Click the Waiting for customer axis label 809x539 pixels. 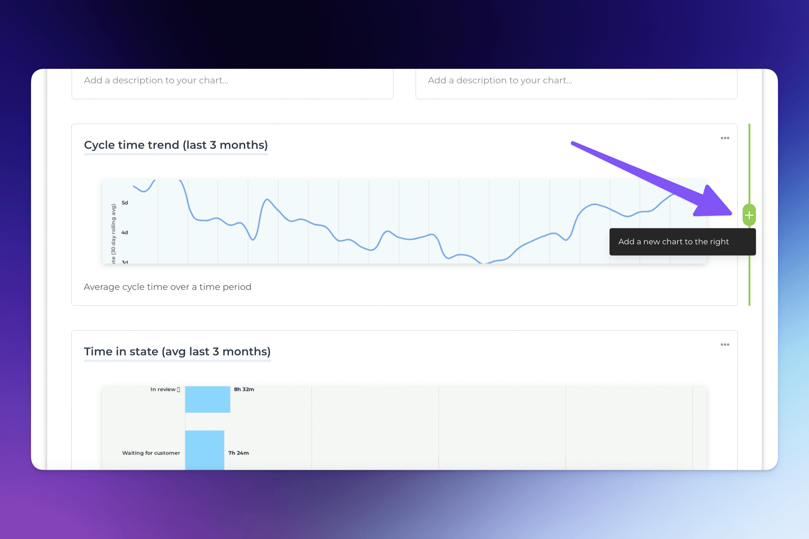point(151,453)
